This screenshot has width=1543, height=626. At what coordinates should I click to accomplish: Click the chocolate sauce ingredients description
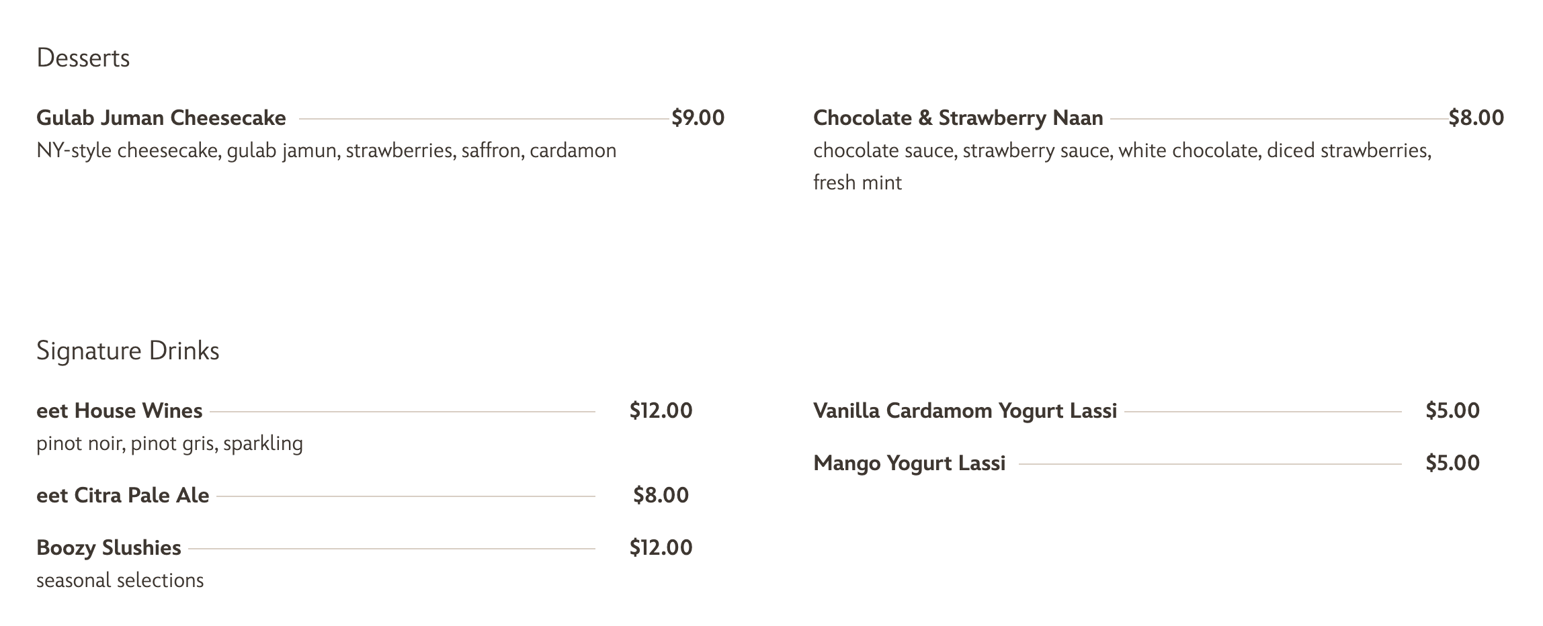click(1122, 150)
